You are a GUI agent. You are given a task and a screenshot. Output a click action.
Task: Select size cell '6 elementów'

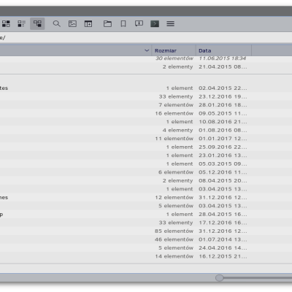pyautogui.click(x=176, y=172)
